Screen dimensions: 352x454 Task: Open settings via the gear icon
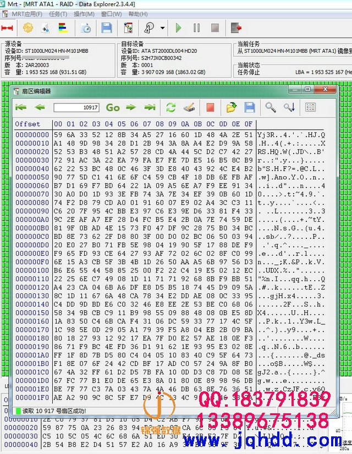[28, 28]
